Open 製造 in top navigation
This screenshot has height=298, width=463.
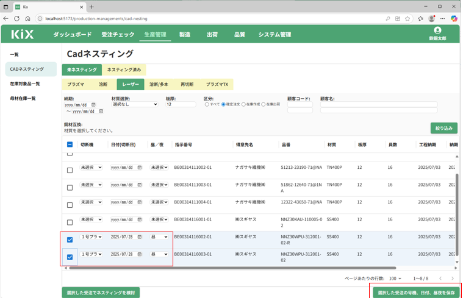(x=185, y=35)
